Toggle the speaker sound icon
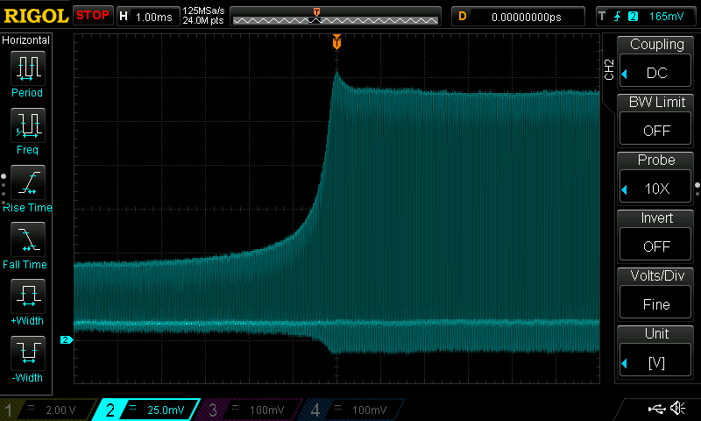701x421 pixels. click(x=677, y=409)
